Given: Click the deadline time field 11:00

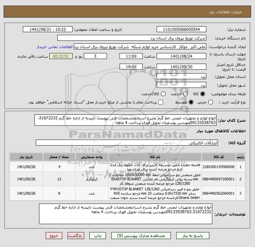Looking at the screenshot, I should [x=131, y=56].
